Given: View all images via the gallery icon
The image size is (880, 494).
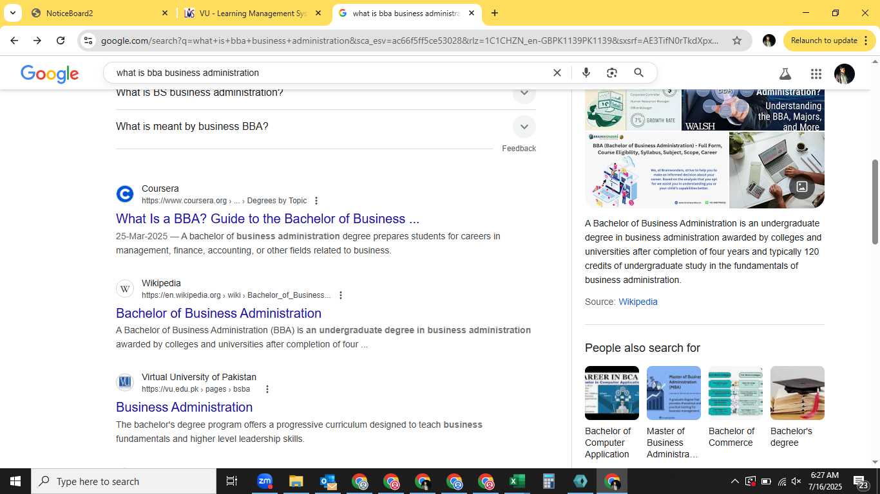Looking at the screenshot, I should (802, 187).
